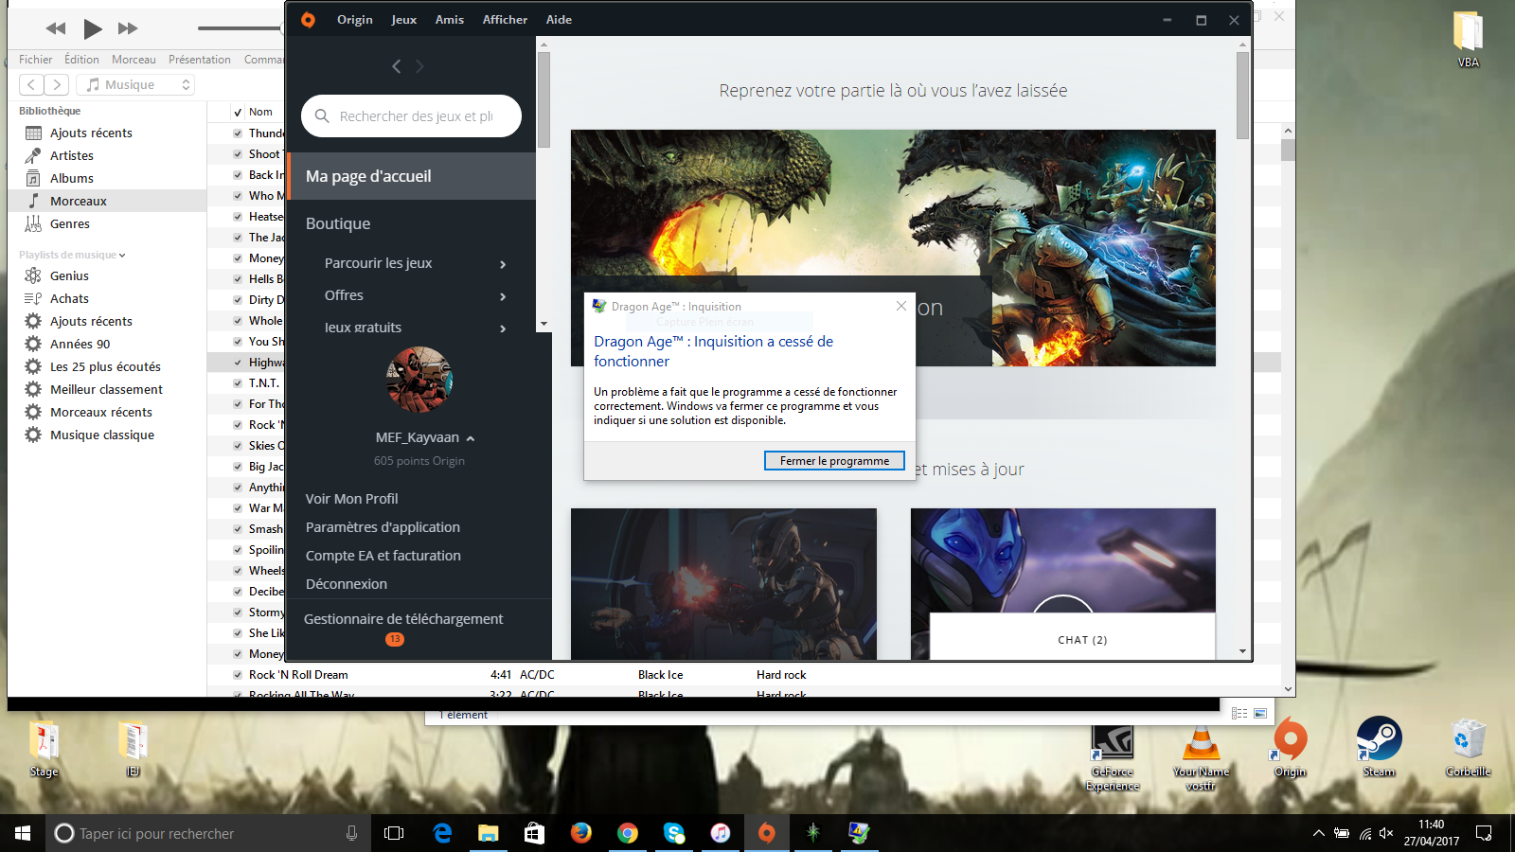The width and height of the screenshot is (1515, 852).
Task: Toggle the Nom column header checkbox
Action: pyautogui.click(x=238, y=112)
